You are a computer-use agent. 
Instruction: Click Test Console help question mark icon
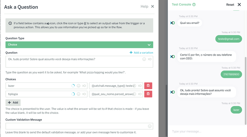(x=194, y=5)
